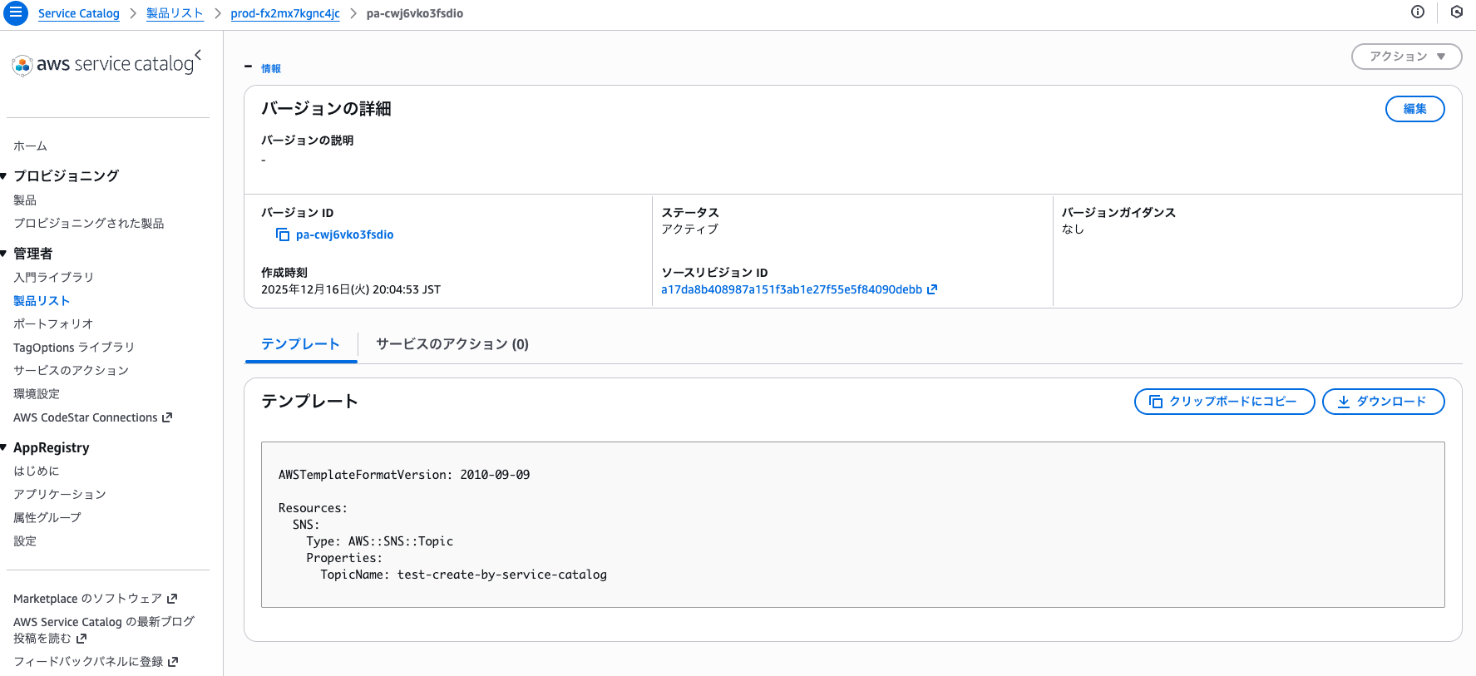Select the テンプレート tab
This screenshot has width=1476, height=676.
[300, 344]
